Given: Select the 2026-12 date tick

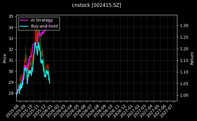Looking at the screenshot, I should point(122,109).
